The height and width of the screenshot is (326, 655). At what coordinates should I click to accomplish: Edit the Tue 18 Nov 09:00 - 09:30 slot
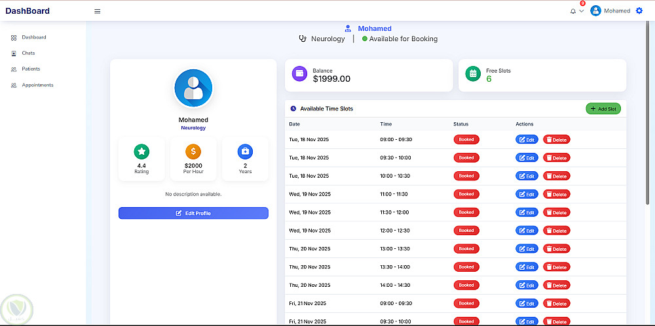527,140
